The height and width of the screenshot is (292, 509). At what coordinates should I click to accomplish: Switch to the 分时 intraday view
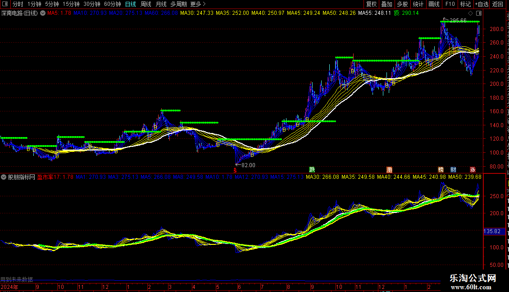18,4
